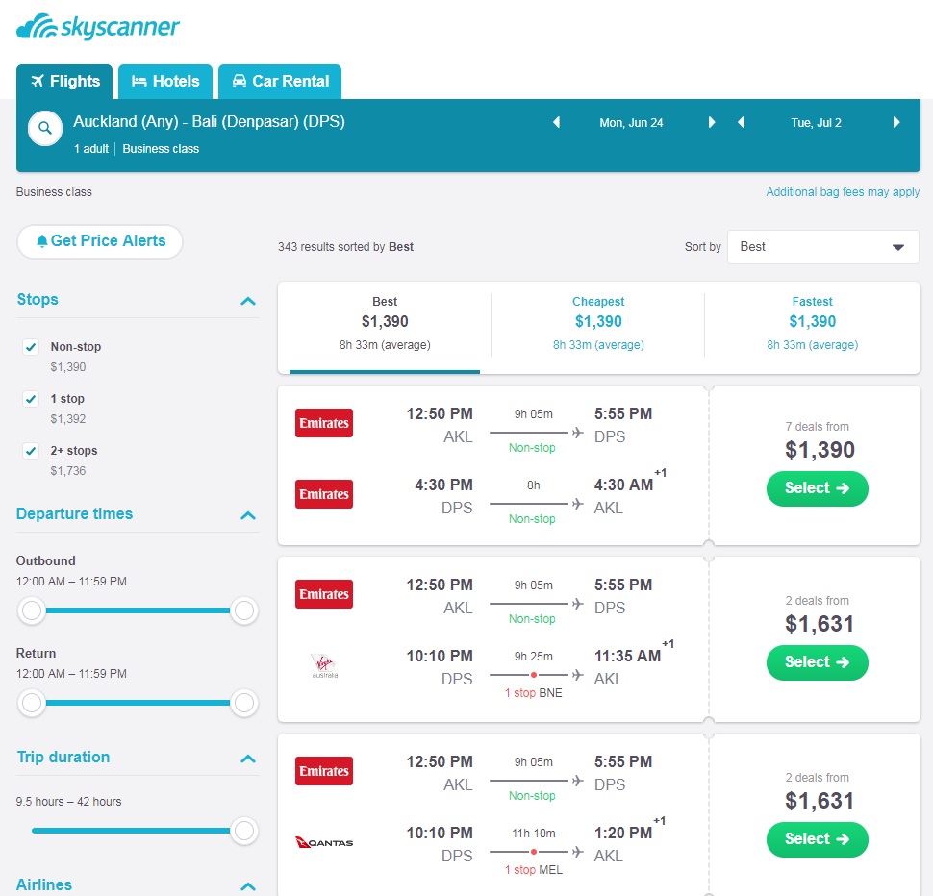
Task: Click Emirates logo on $1,390 outbound flight
Action: coord(324,423)
